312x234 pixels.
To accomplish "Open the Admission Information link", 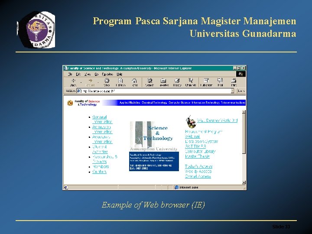I will 102,129.
